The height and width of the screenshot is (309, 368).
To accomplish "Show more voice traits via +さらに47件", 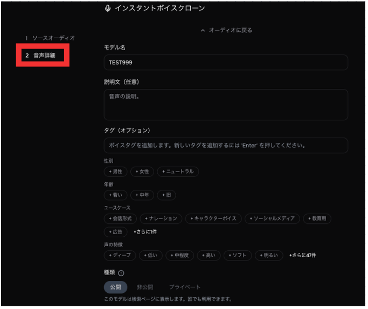I will pos(302,255).
